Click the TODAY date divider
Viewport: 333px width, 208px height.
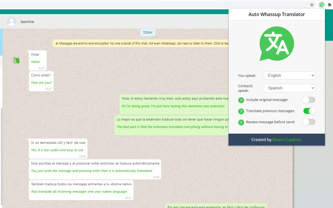point(148,32)
